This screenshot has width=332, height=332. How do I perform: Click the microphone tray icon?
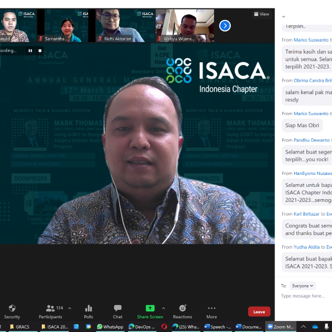[x=326, y=327]
